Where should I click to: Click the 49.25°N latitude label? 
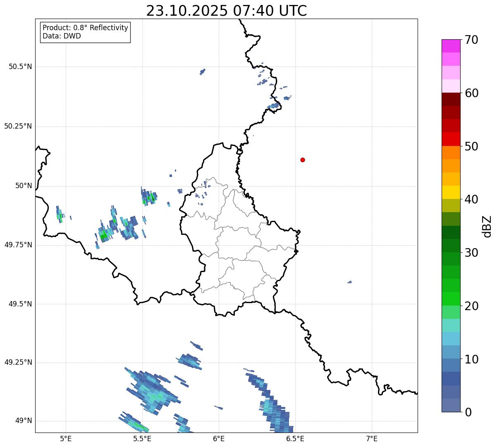pos(18,362)
